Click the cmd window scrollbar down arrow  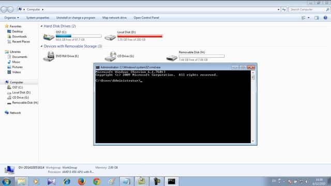(x=253, y=141)
